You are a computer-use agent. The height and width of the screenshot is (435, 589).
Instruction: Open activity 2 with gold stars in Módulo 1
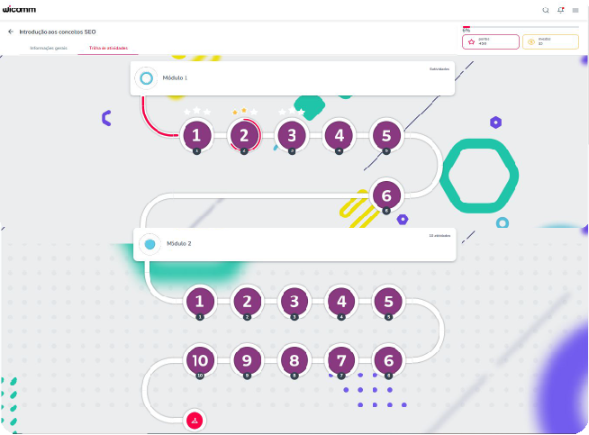click(x=244, y=136)
